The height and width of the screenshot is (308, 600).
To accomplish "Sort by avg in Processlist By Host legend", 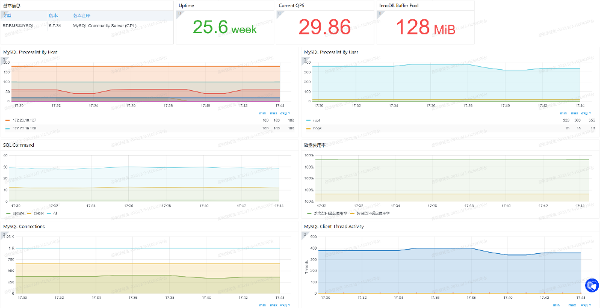I will tap(286, 113).
